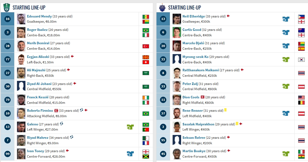Click shirt number 99 badge
Image resolution: width=308 pixels, height=162 pixels.
coord(8,154)
